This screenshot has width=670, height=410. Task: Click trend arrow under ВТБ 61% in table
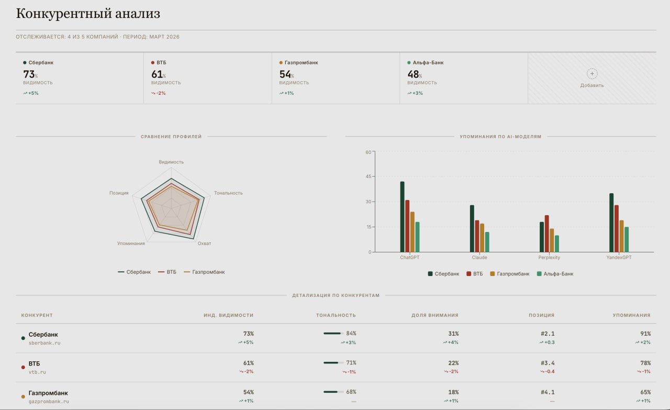[242, 372]
